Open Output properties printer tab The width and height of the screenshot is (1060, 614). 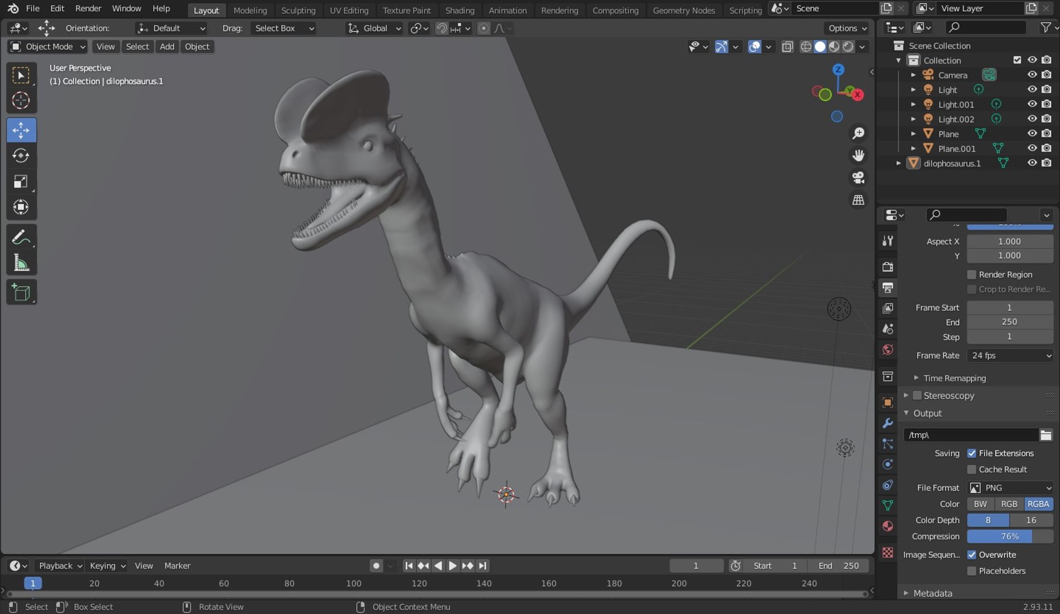(x=888, y=287)
